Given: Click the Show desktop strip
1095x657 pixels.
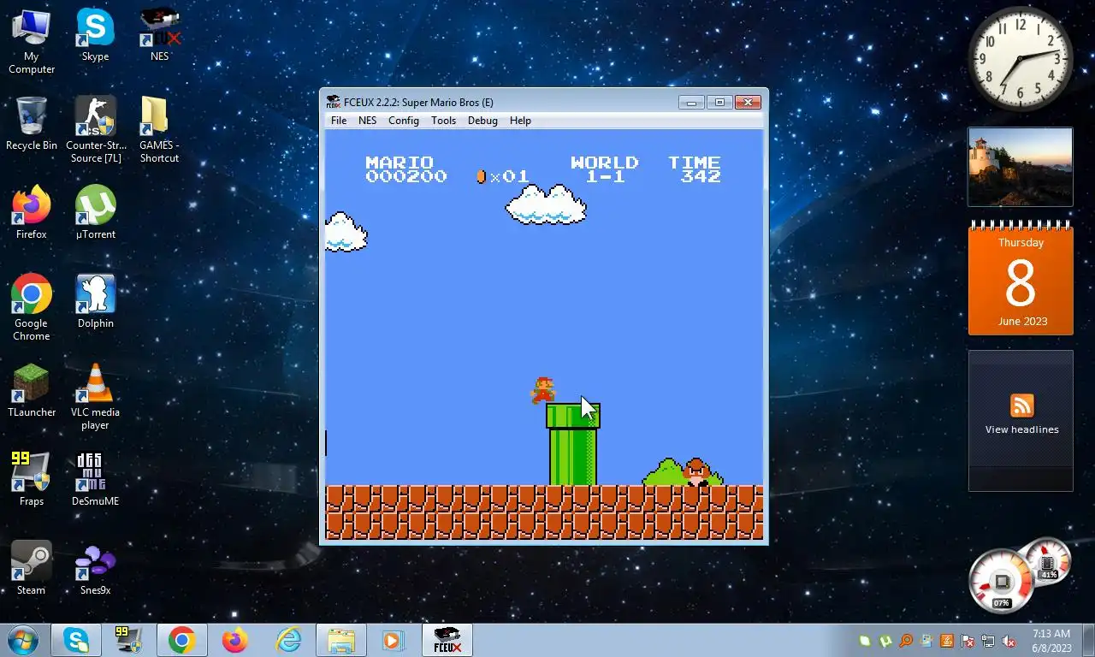Looking at the screenshot, I should click(1089, 641).
